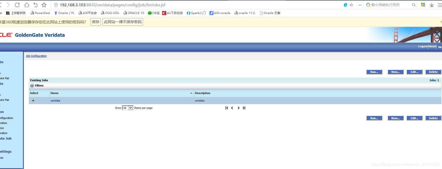
Task: Click 此网站一律不保存密码 button
Action: (123, 22)
